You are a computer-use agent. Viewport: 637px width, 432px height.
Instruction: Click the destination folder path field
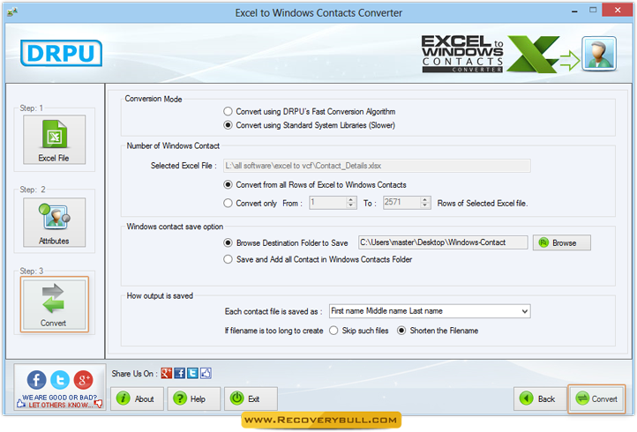443,242
